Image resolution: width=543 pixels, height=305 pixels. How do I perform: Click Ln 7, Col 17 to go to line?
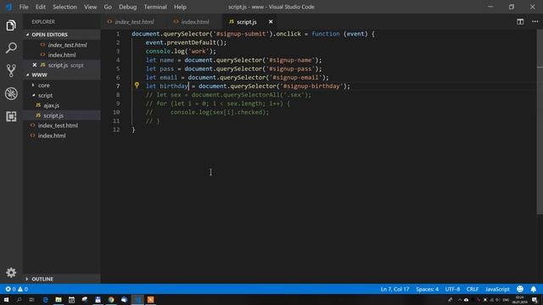[x=395, y=289]
